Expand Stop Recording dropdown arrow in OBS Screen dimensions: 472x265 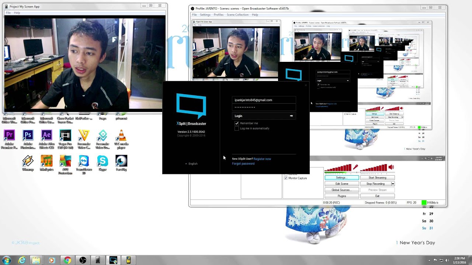(393, 184)
